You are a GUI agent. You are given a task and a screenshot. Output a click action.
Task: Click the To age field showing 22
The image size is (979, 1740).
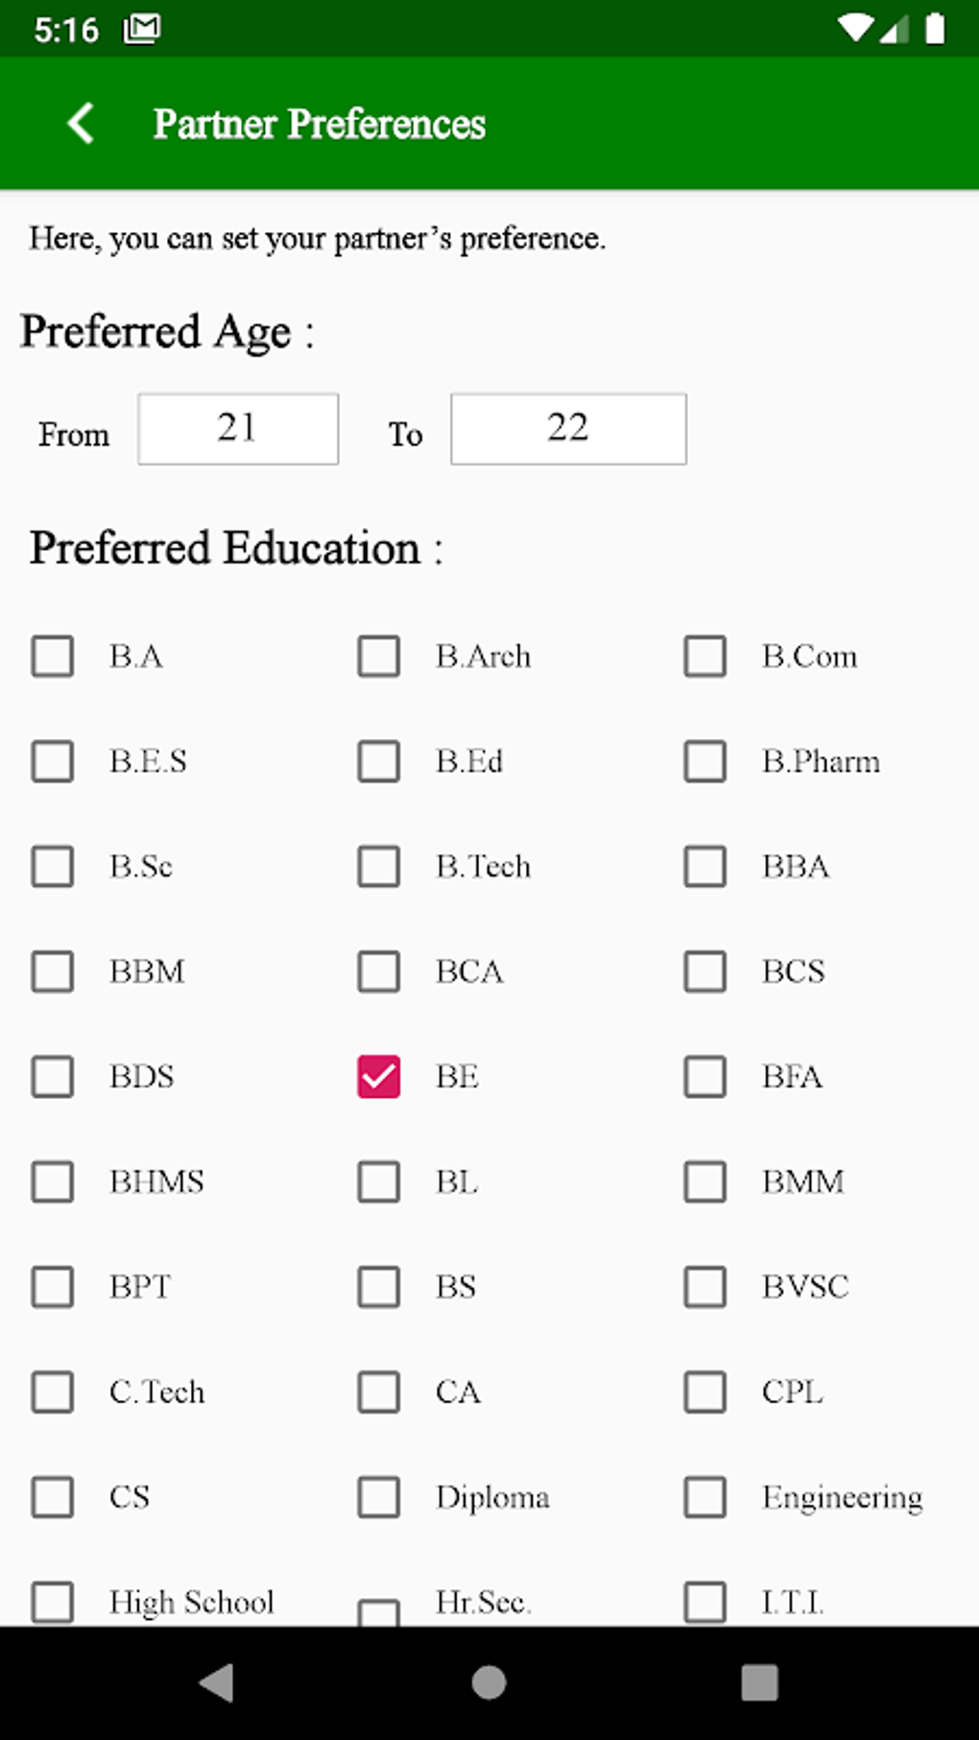(x=568, y=429)
